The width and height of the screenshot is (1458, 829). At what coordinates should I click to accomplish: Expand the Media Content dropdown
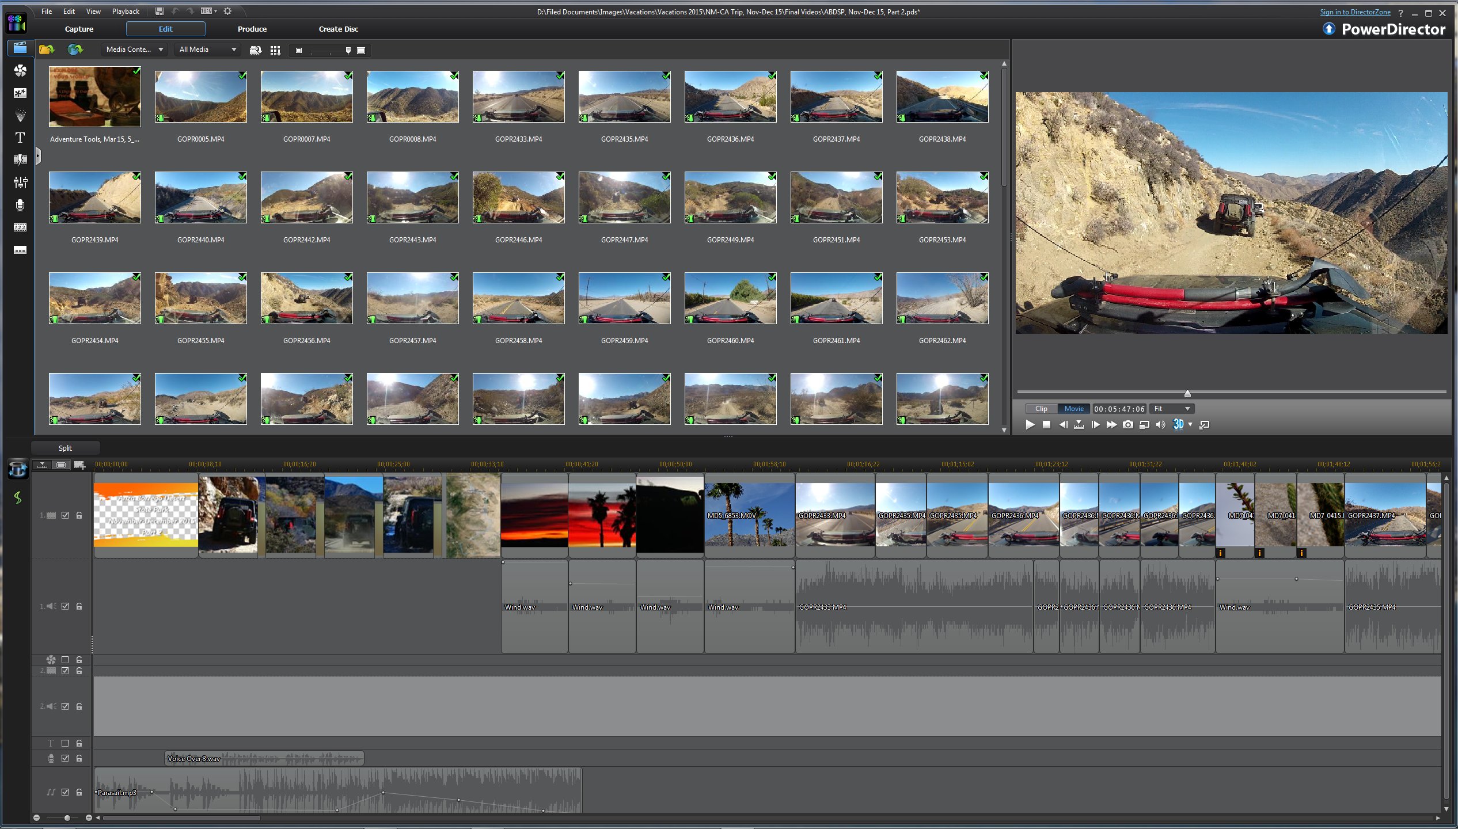click(135, 50)
